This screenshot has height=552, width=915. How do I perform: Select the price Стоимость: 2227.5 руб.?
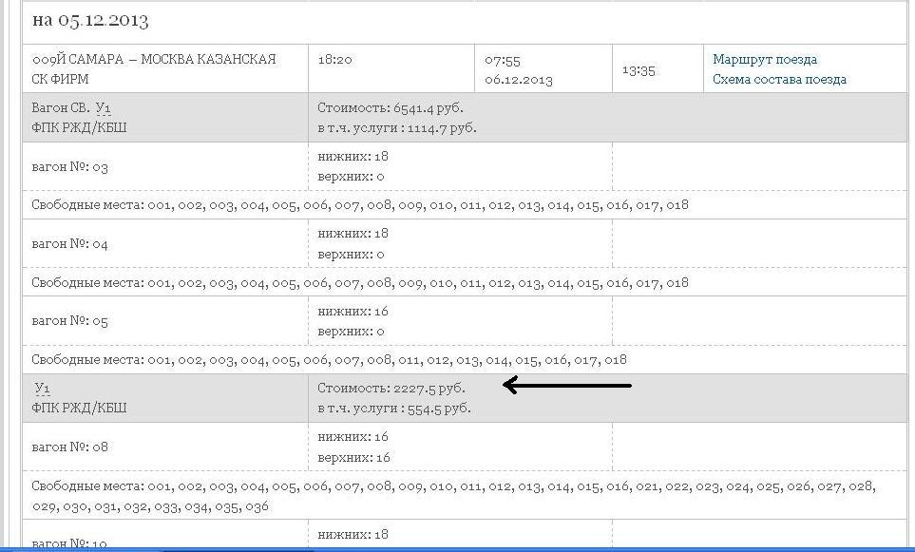391,389
